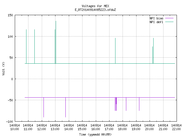The image size is (182, 137).
Task: Click the green defl spike near 17:30
Action: [115, 51]
